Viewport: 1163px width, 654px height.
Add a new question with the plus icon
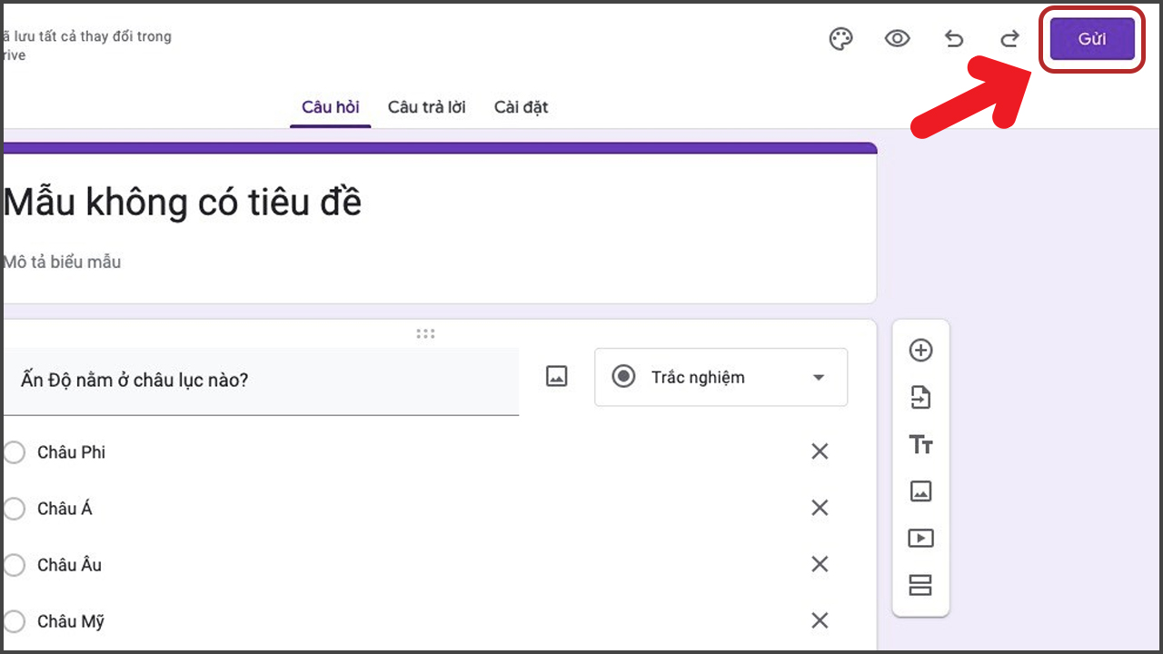click(x=920, y=351)
